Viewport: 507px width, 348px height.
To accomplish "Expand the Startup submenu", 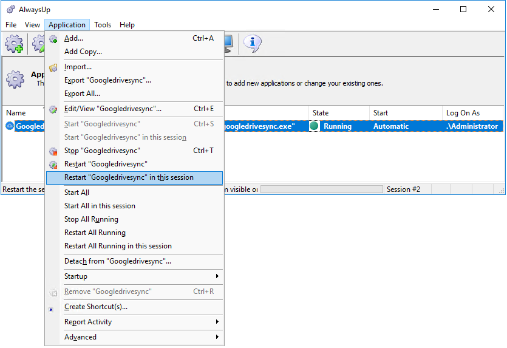I will point(134,276).
